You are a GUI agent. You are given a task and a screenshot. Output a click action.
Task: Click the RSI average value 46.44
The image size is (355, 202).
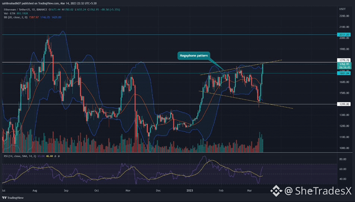pos(49,156)
